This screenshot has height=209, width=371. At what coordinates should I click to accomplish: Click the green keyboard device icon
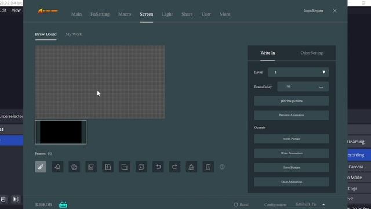(x=63, y=205)
